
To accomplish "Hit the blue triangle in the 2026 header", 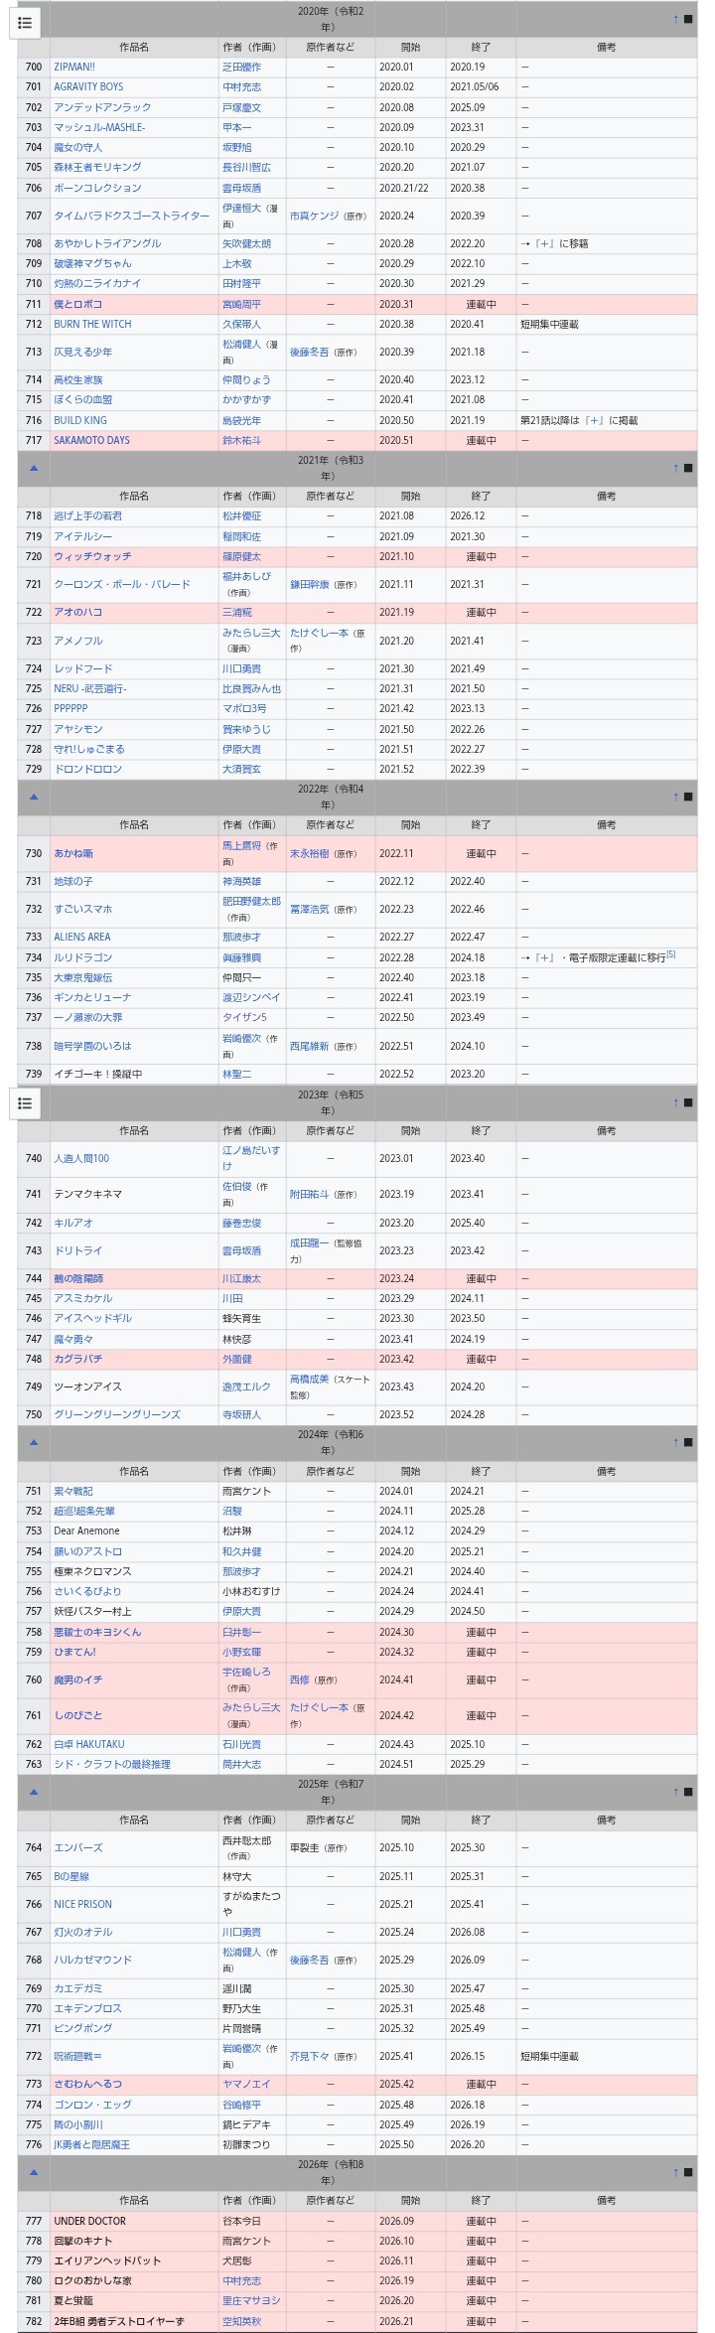I will tap(34, 2172).
